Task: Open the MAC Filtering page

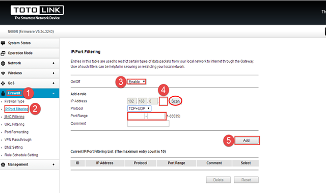Action: pyautogui.click(x=14, y=117)
